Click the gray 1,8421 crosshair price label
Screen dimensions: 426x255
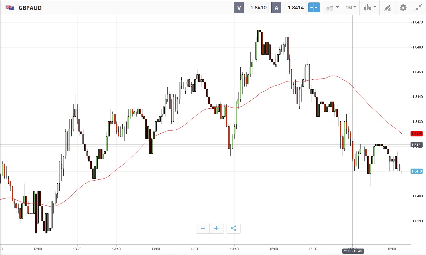click(416, 144)
